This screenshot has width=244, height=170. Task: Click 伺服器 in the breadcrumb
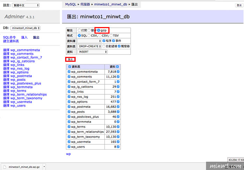85,4
